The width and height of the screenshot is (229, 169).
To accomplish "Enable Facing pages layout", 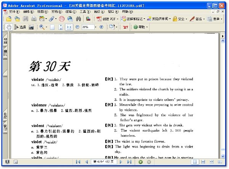I will click(220, 162).
